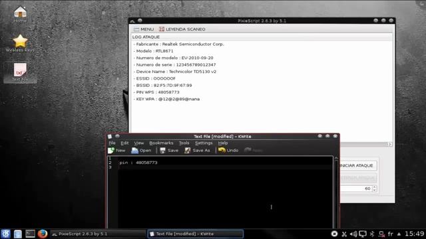426x239 pixels.
Task: Launch the file manager from the taskbar
Action: point(18,234)
